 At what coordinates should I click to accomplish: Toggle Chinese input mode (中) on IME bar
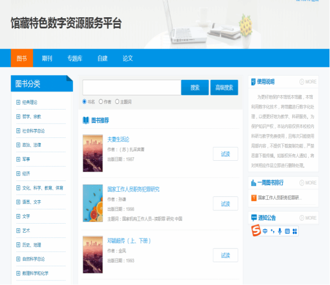tap(265, 231)
